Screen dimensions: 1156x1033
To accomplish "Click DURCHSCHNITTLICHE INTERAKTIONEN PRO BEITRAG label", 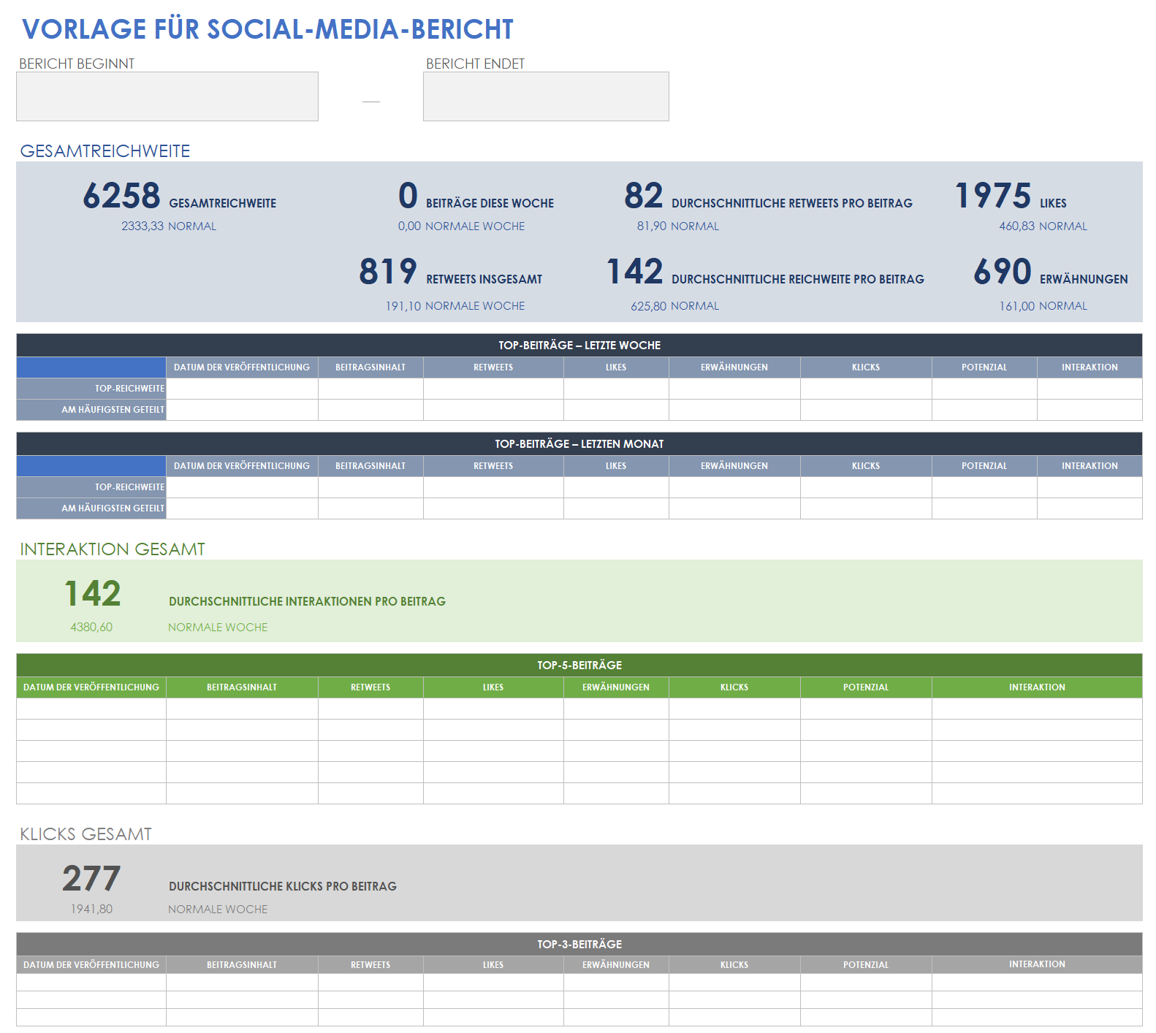I will coord(307,602).
